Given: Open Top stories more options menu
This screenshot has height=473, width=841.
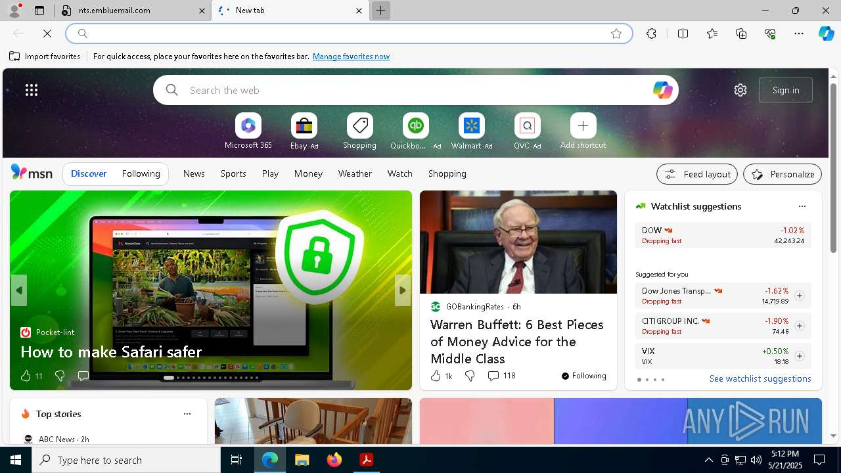Looking at the screenshot, I should [187, 414].
